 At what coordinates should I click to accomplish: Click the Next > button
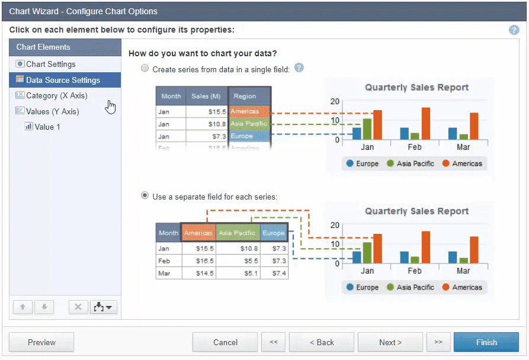(x=390, y=342)
